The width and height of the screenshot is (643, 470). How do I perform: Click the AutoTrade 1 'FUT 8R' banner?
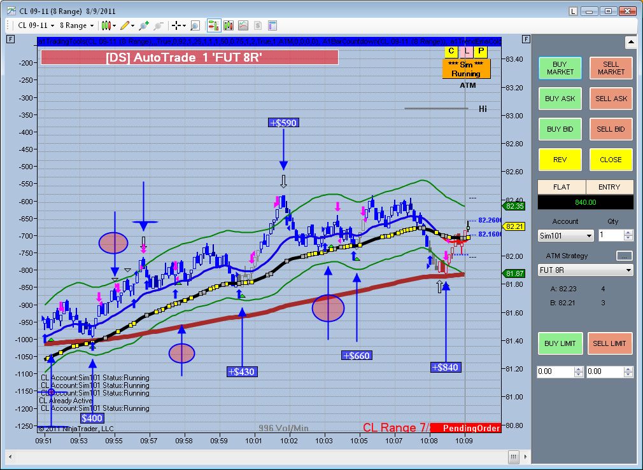tap(190, 57)
